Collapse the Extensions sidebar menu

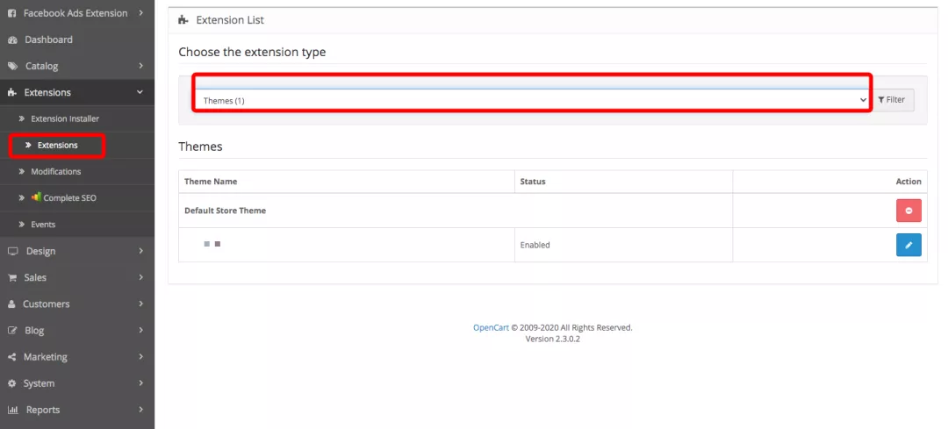pyautogui.click(x=140, y=92)
